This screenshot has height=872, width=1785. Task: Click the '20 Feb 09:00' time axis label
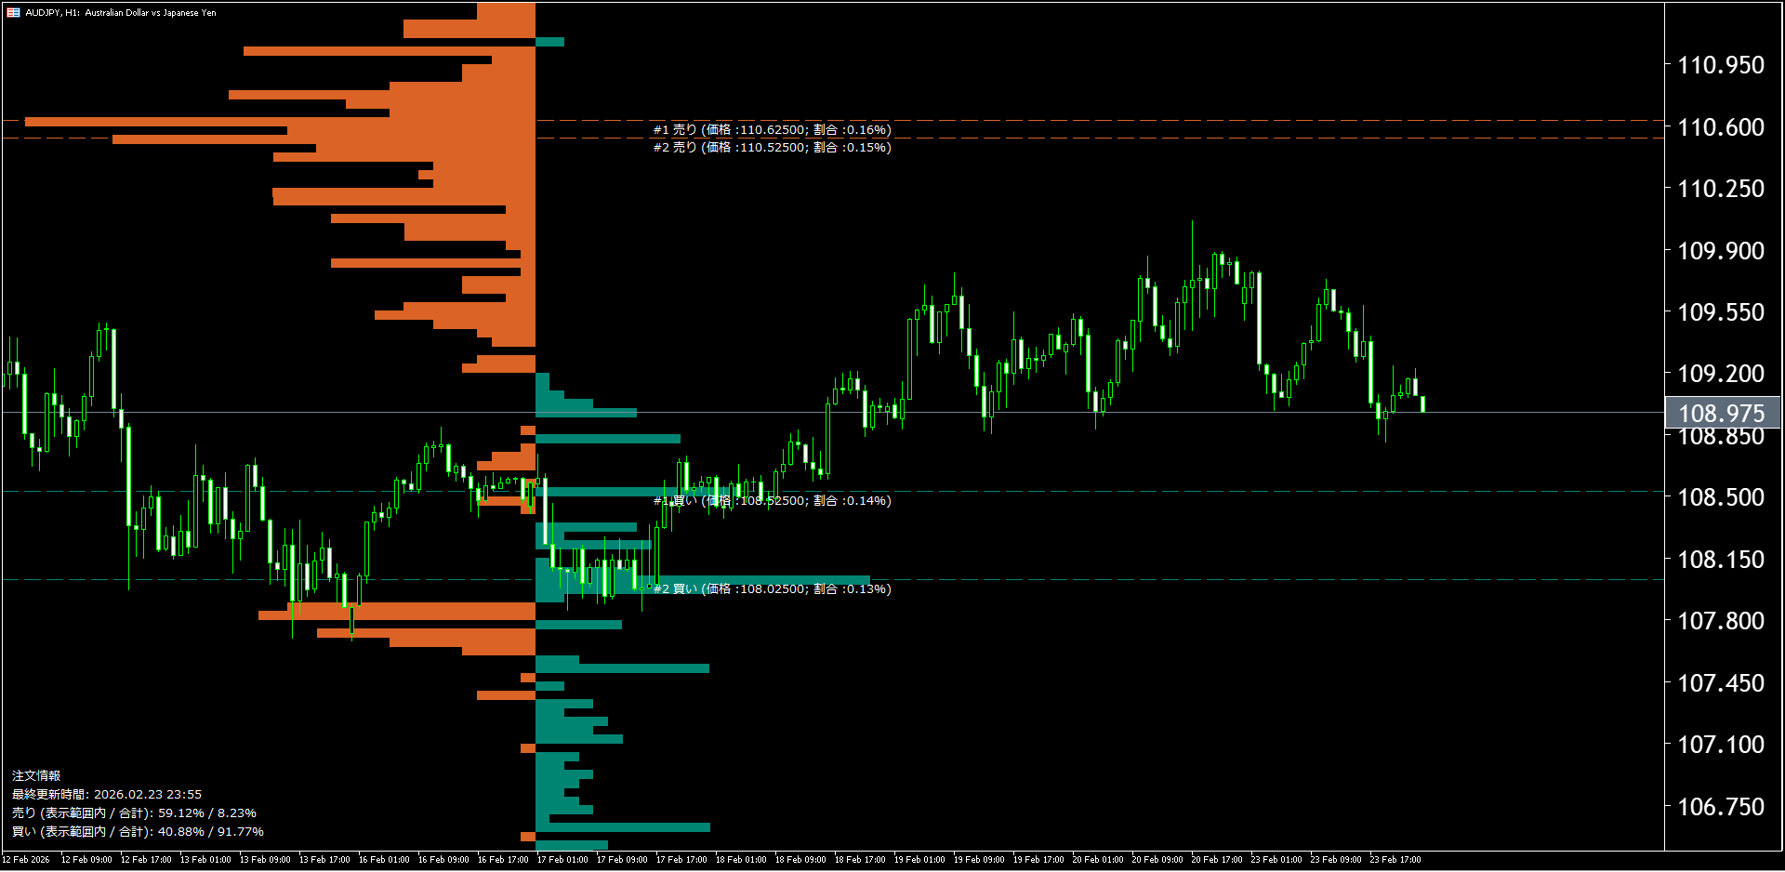click(x=1157, y=860)
